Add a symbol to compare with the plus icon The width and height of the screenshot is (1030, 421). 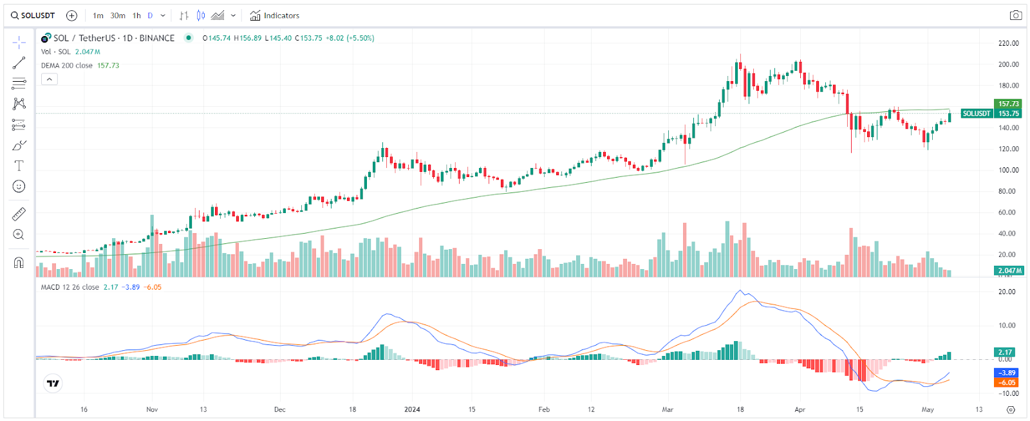72,15
